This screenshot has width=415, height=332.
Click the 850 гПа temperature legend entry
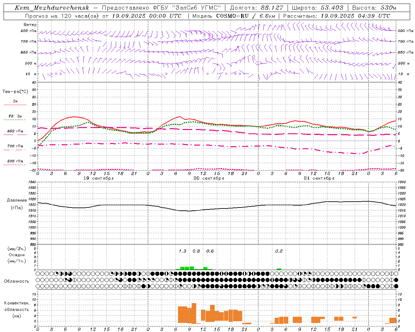[x=15, y=131]
